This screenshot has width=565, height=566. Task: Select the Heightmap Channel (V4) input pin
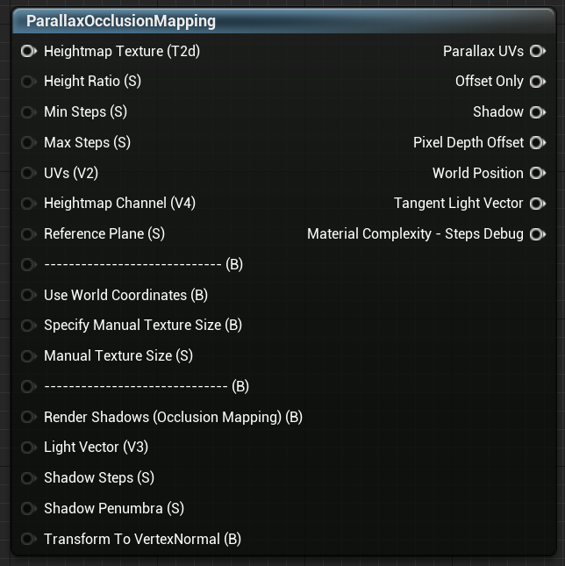[x=29, y=204]
